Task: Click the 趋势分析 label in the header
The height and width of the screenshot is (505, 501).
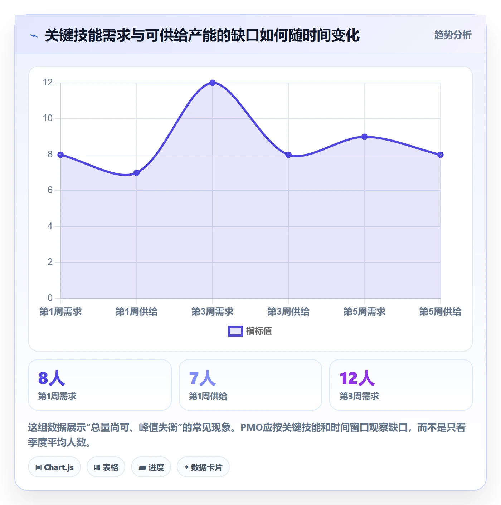Action: click(x=453, y=35)
